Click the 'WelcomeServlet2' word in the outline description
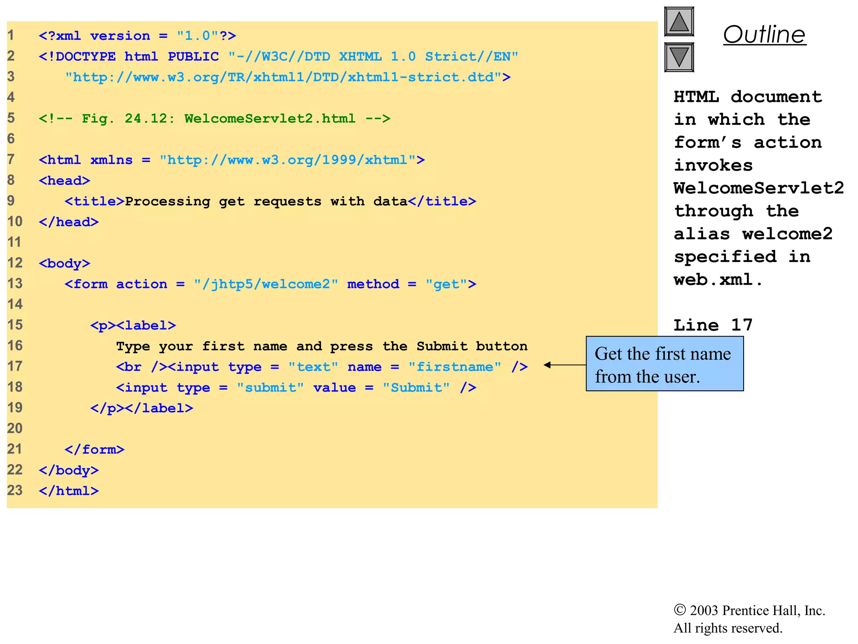The width and height of the screenshot is (858, 644). pyautogui.click(x=759, y=188)
